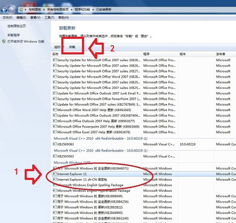
Task: Open the 组织 dropdown in toolbar
Action: coord(59,47)
